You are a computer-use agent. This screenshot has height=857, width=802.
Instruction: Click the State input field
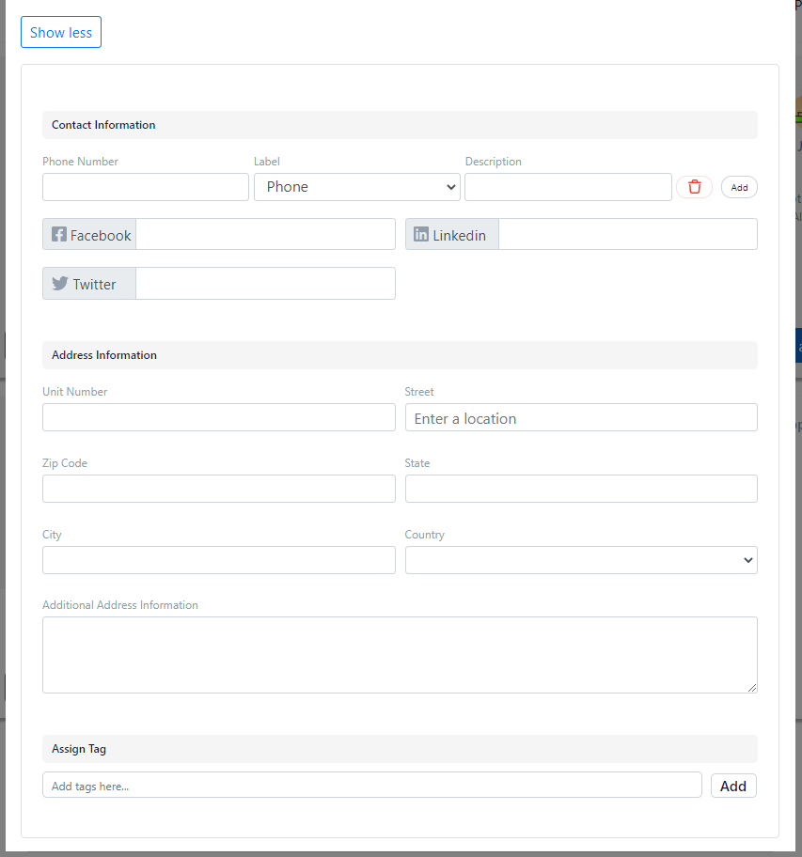click(x=581, y=489)
